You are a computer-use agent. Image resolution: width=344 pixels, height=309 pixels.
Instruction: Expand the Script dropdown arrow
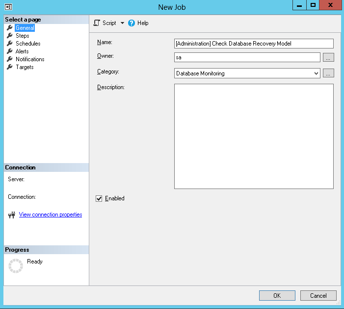tap(122, 23)
